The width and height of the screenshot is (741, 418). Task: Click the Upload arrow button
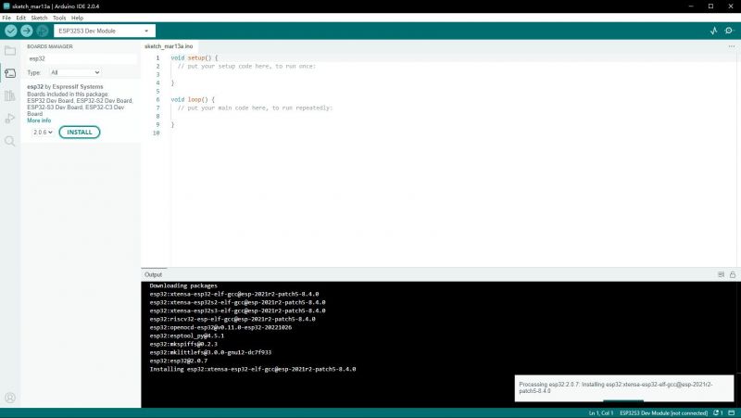point(27,31)
